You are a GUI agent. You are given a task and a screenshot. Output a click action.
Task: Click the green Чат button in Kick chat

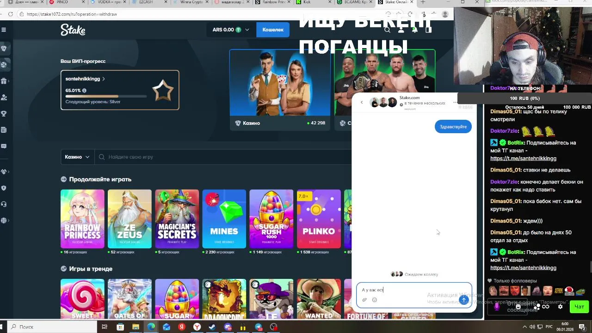(x=579, y=307)
